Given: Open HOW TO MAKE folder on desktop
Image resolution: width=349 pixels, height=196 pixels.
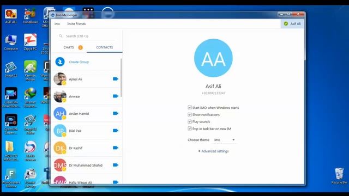Looking at the screenshot, I should pyautogui.click(x=11, y=151).
